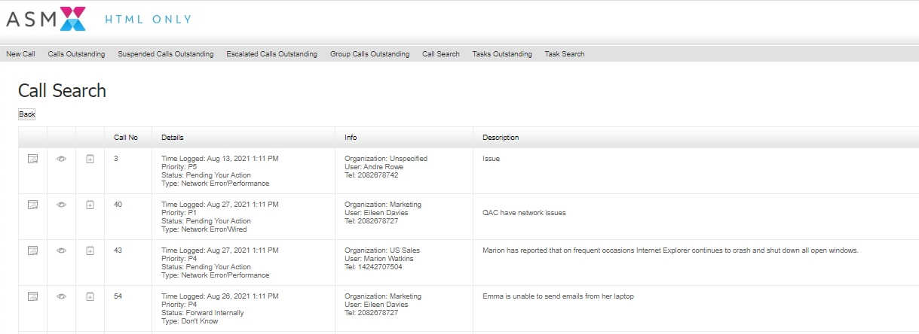Go to Calls Outstanding
This screenshot has width=919, height=334.
(76, 54)
